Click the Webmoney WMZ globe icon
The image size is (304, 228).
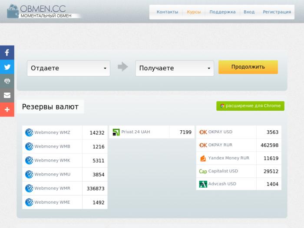29,132
